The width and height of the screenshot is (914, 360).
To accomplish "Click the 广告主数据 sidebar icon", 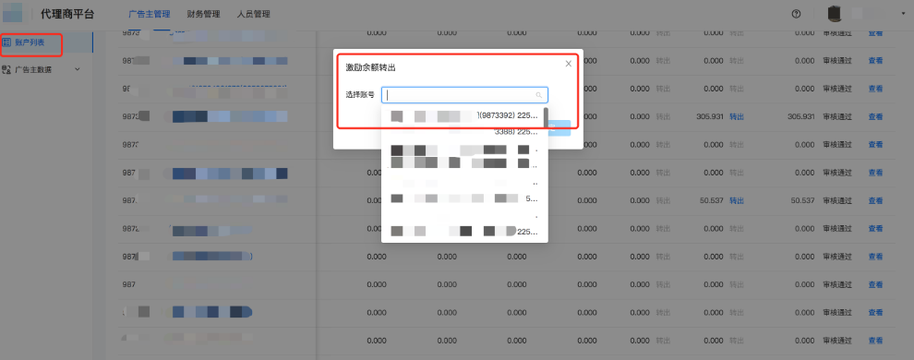I will [x=7, y=69].
